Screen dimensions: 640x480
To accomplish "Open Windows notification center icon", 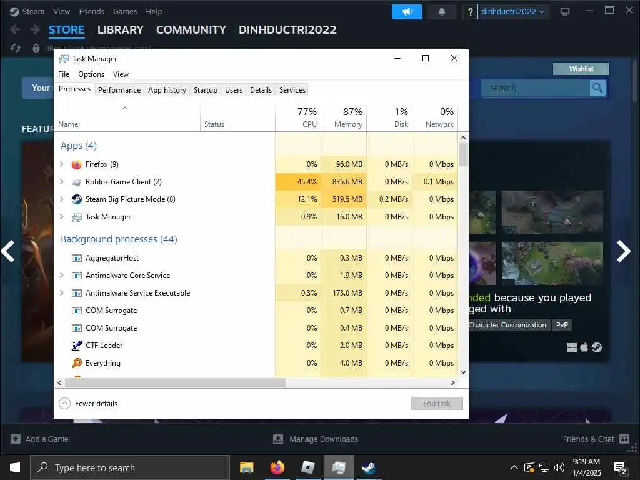I will click(621, 468).
